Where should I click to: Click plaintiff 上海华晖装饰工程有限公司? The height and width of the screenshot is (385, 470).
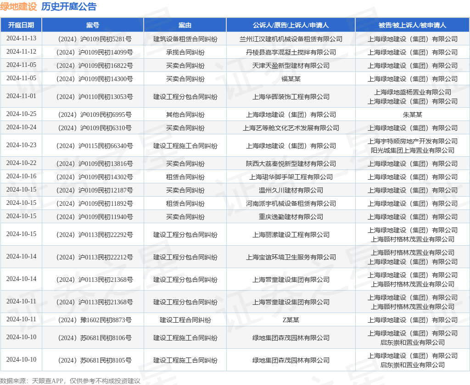pyautogui.click(x=291, y=97)
